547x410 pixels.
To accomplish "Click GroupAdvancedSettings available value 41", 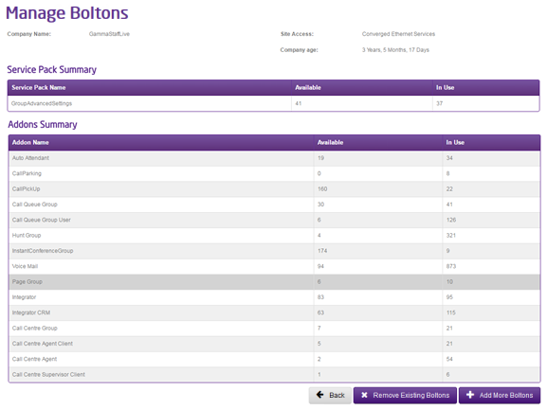I will 299,103.
